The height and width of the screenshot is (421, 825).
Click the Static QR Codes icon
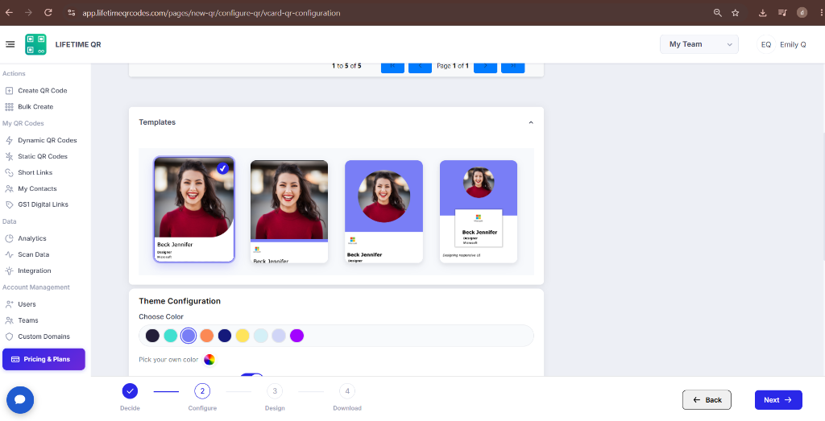click(9, 157)
